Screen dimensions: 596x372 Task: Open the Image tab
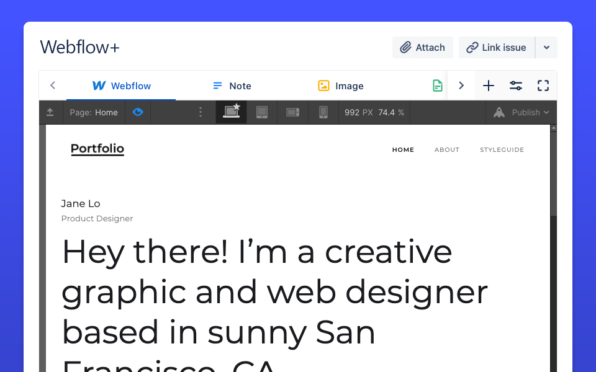(341, 86)
